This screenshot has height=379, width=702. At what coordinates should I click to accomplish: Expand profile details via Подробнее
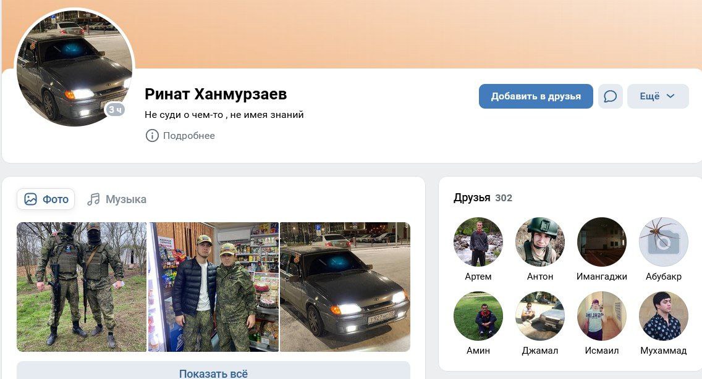point(189,136)
